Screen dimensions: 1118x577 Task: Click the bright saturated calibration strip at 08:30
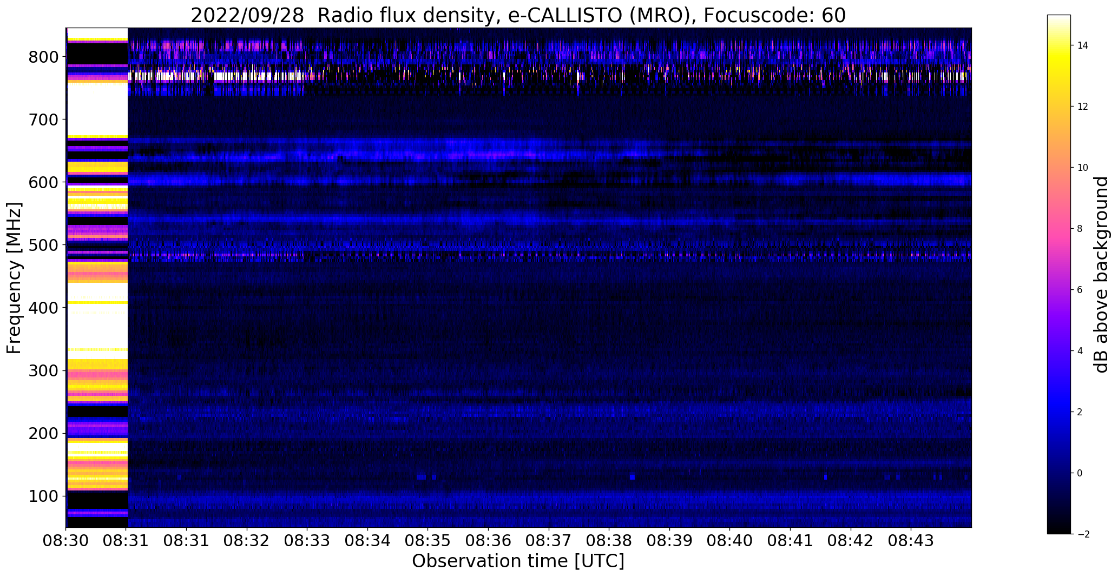point(97,277)
